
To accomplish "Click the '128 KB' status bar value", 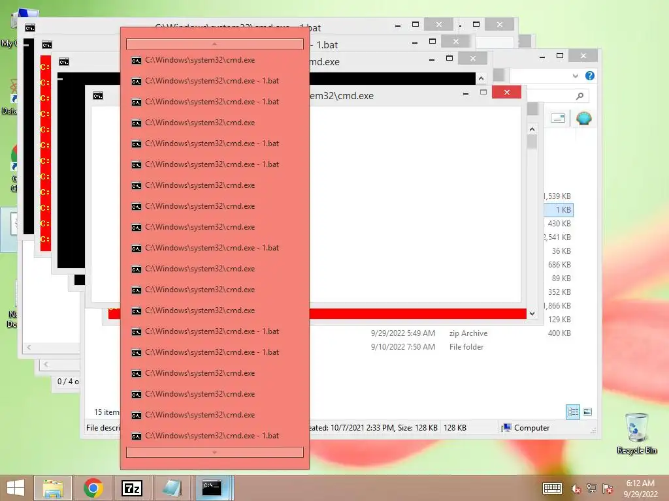I will tap(455, 428).
